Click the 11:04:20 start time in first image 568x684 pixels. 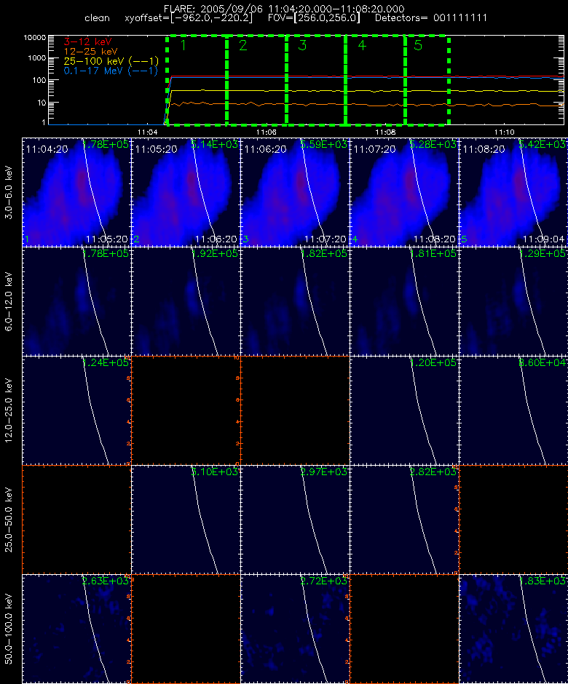point(47,149)
